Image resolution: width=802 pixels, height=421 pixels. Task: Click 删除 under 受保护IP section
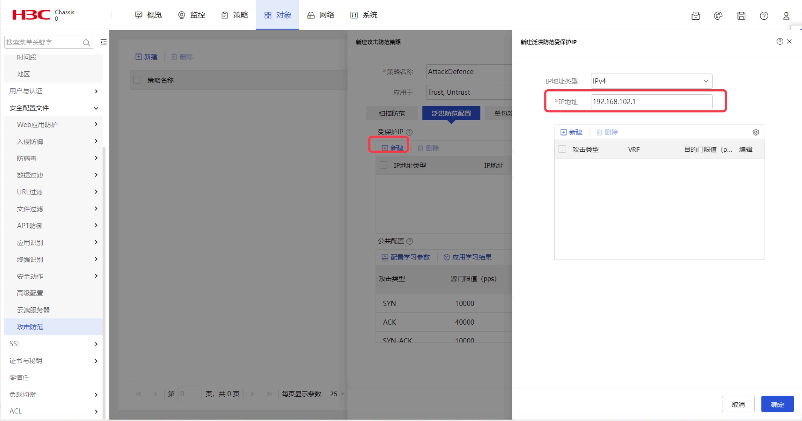[428, 148]
